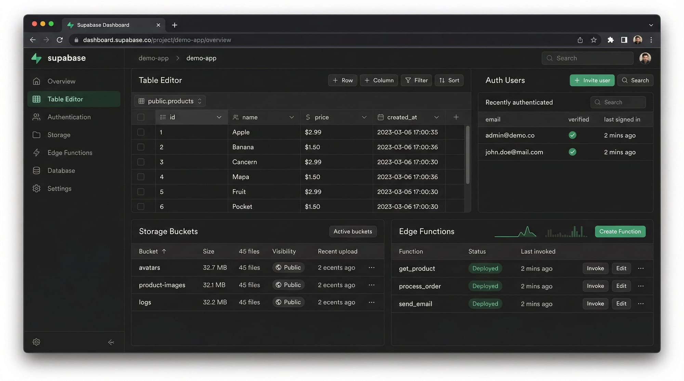Screen dimensions: 684x381
Task: Select the checkbox next to Banana row
Action: click(141, 147)
